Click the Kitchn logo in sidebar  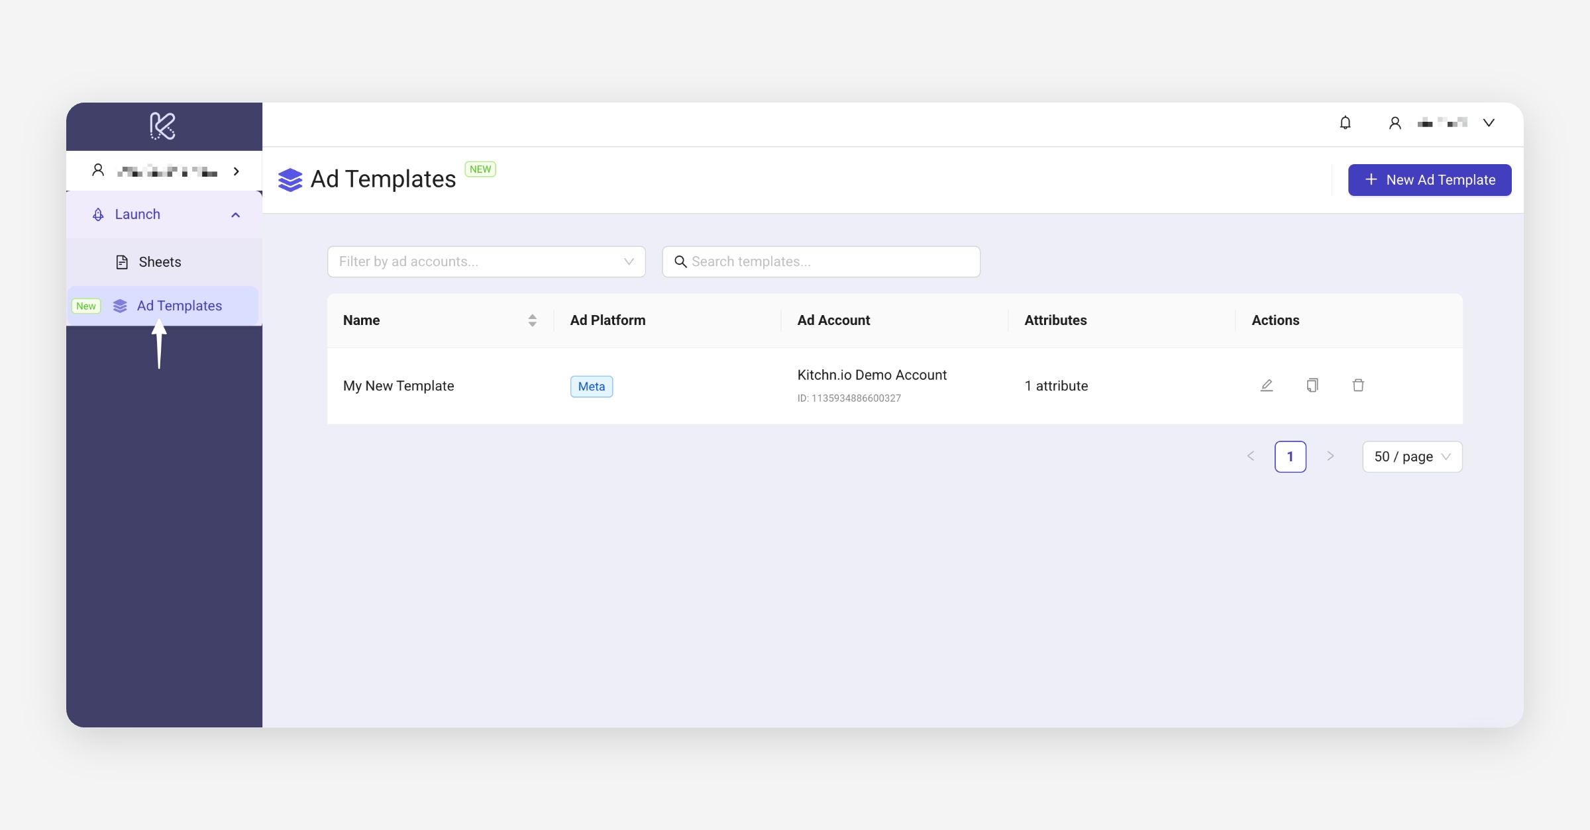[162, 126]
